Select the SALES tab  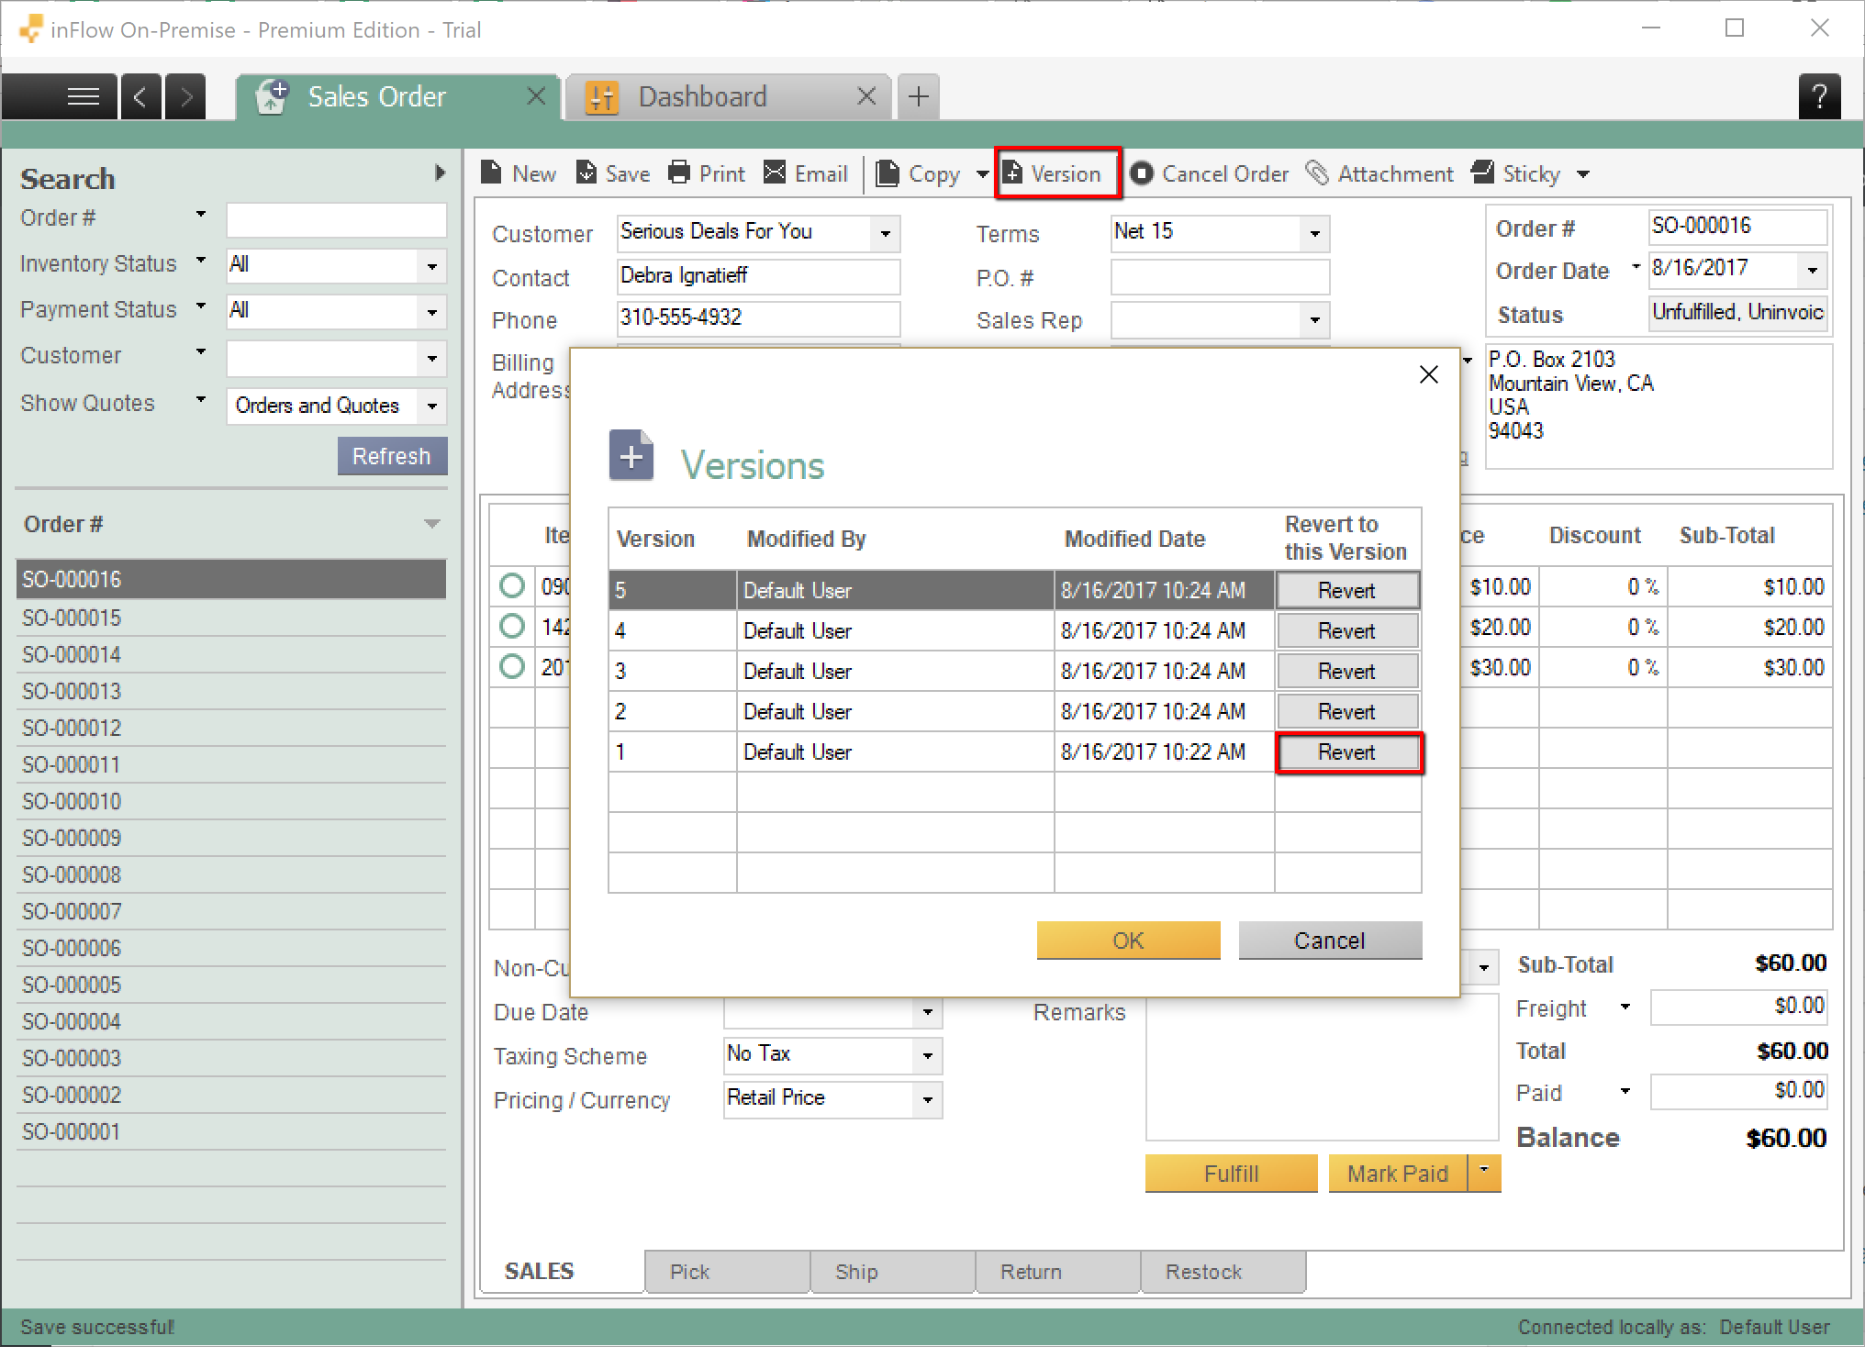(561, 1271)
